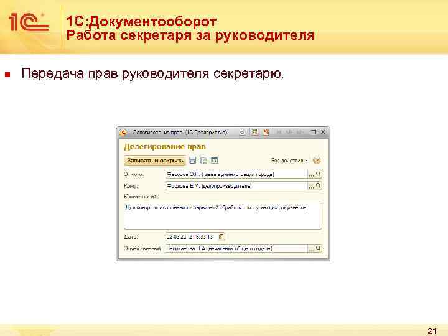
Task: Click the M+ memory button in the title bar
Action: [x=290, y=133]
